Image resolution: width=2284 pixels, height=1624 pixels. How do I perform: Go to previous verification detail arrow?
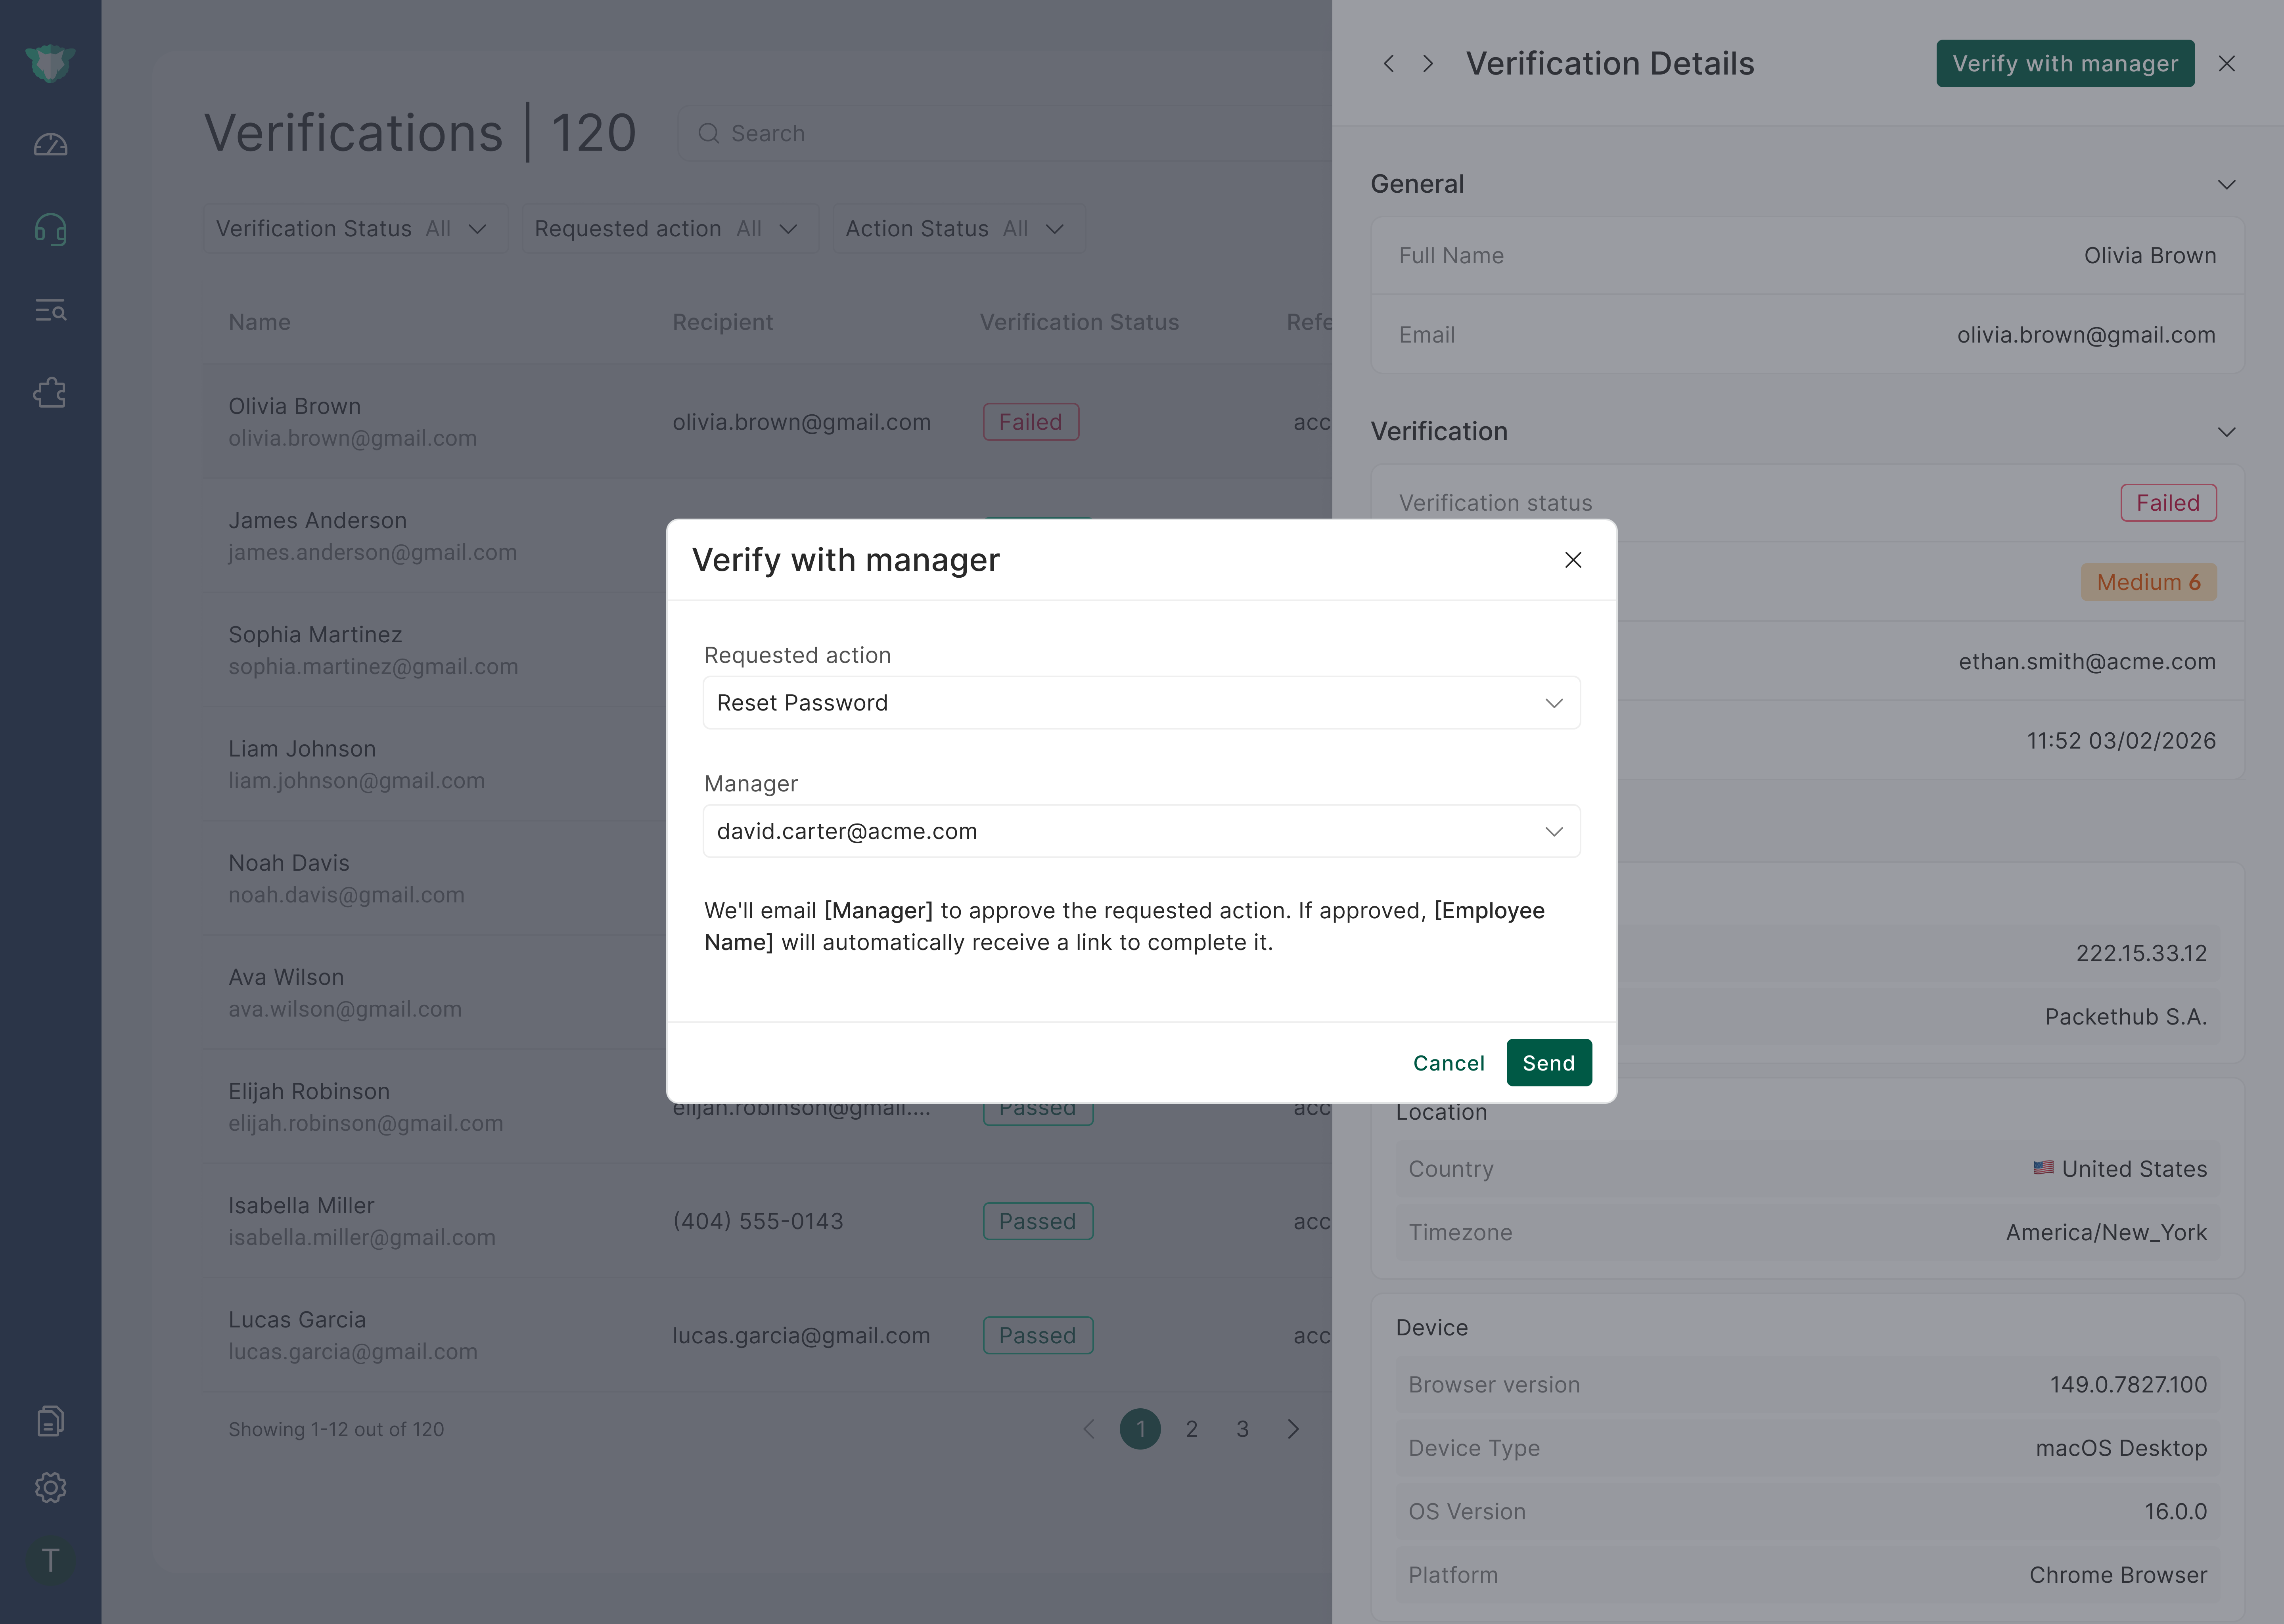[x=1389, y=63]
